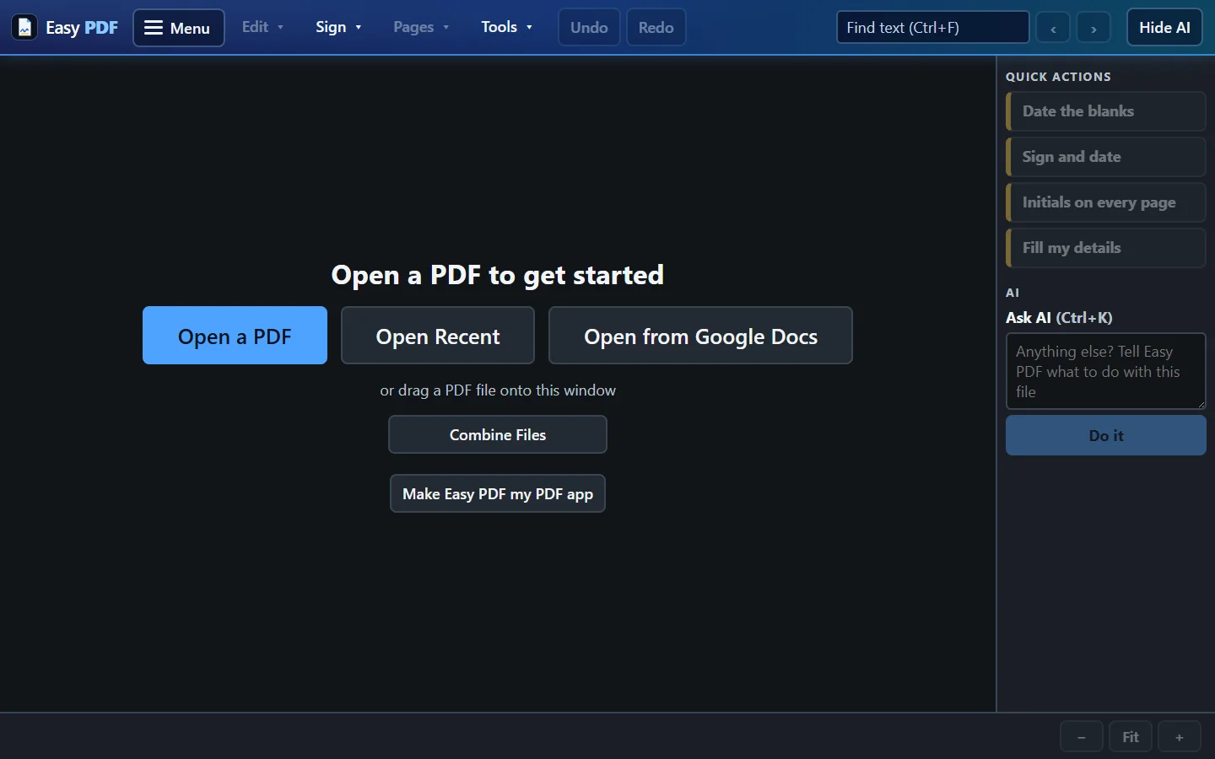Viewport: 1215px width, 759px height.
Task: Focus the Find text search field
Action: point(932,28)
